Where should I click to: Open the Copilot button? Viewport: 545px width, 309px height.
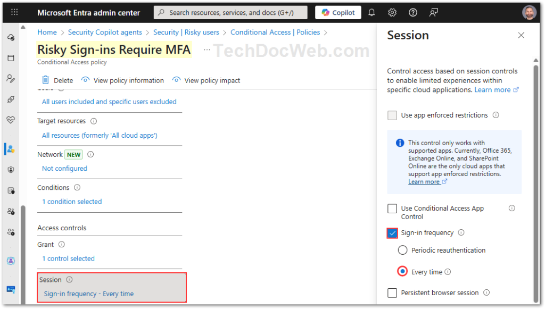click(338, 12)
